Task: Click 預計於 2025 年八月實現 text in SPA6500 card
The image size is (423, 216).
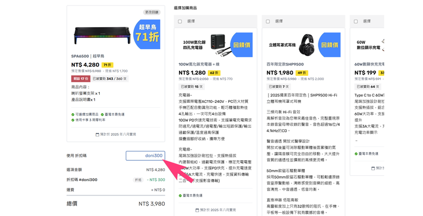Action: click(118, 134)
